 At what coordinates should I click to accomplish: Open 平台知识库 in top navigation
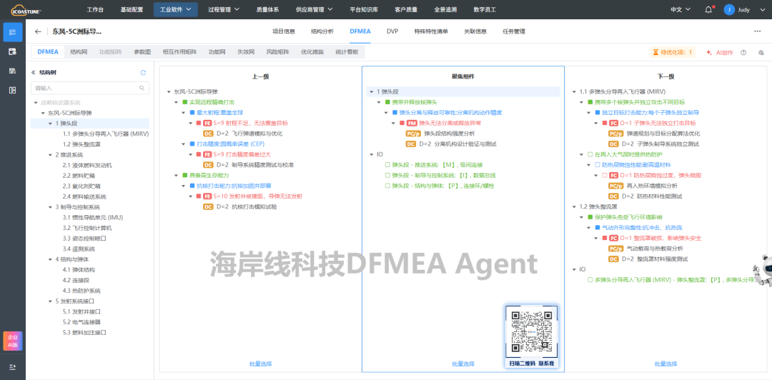tap(363, 9)
